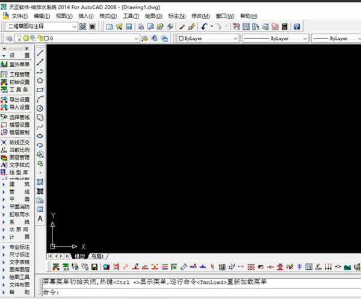The width and height of the screenshot is (361, 299).
Task: Select the Ellipse draw tool
Action: 40,136
